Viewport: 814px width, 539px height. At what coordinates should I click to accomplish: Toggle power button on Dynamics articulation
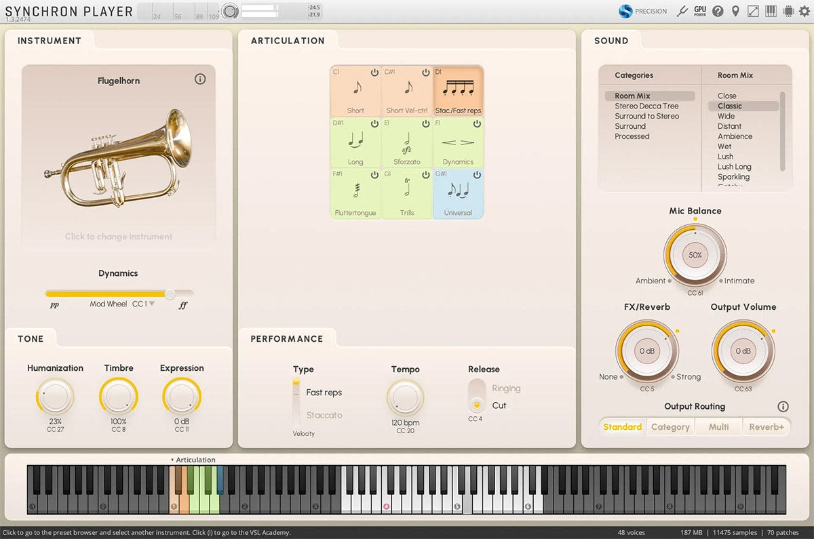click(477, 124)
